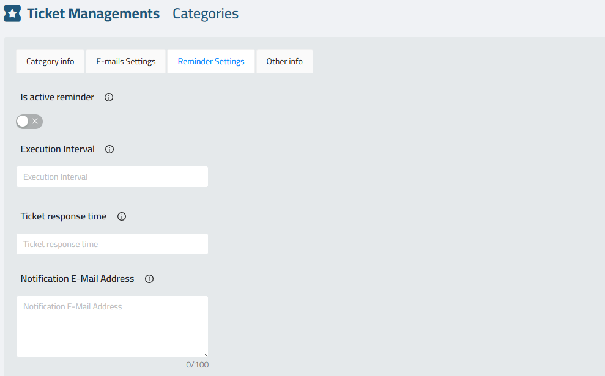Click the Ticket Managements header title
605x376 pixels.
93,13
